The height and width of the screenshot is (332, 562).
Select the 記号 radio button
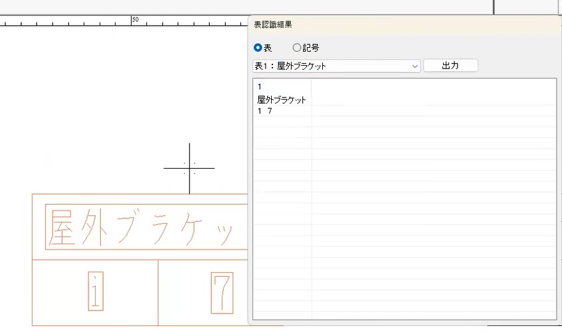tap(297, 48)
